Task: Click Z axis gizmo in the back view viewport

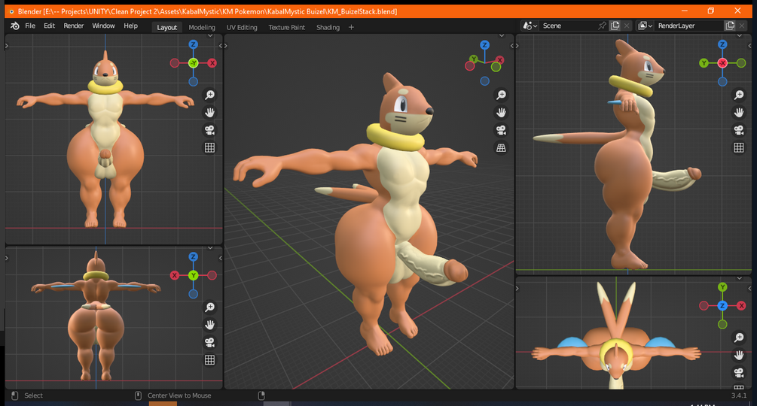Action: tap(193, 257)
